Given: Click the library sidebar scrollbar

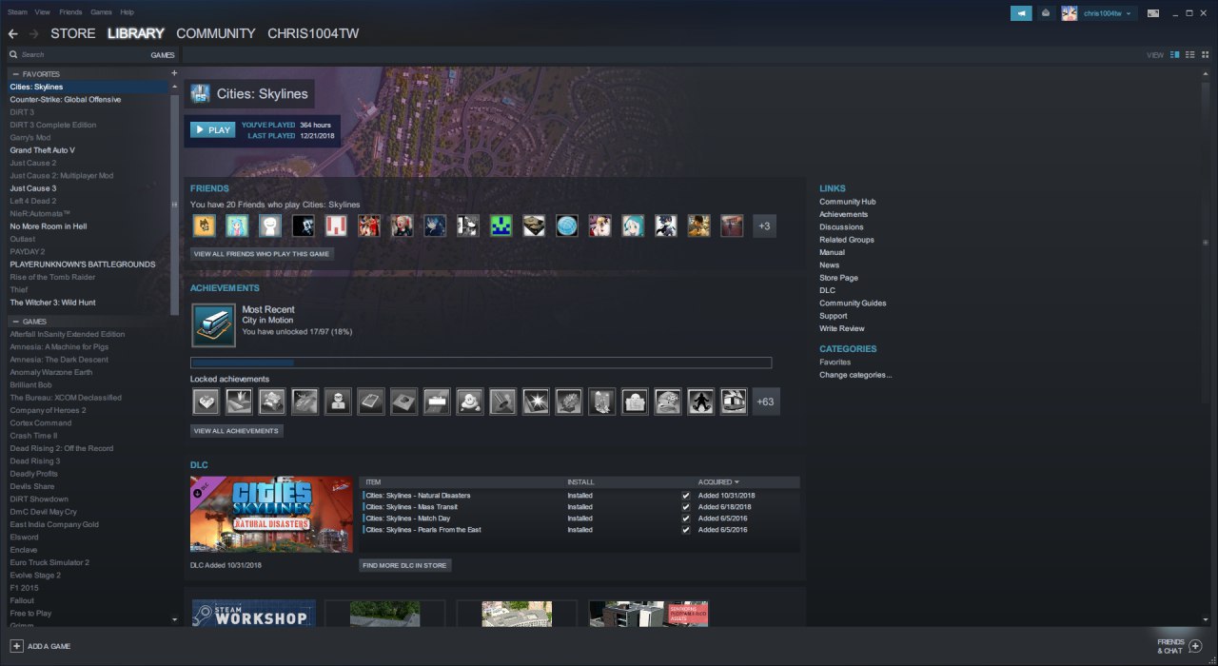Looking at the screenshot, I should (174, 205).
